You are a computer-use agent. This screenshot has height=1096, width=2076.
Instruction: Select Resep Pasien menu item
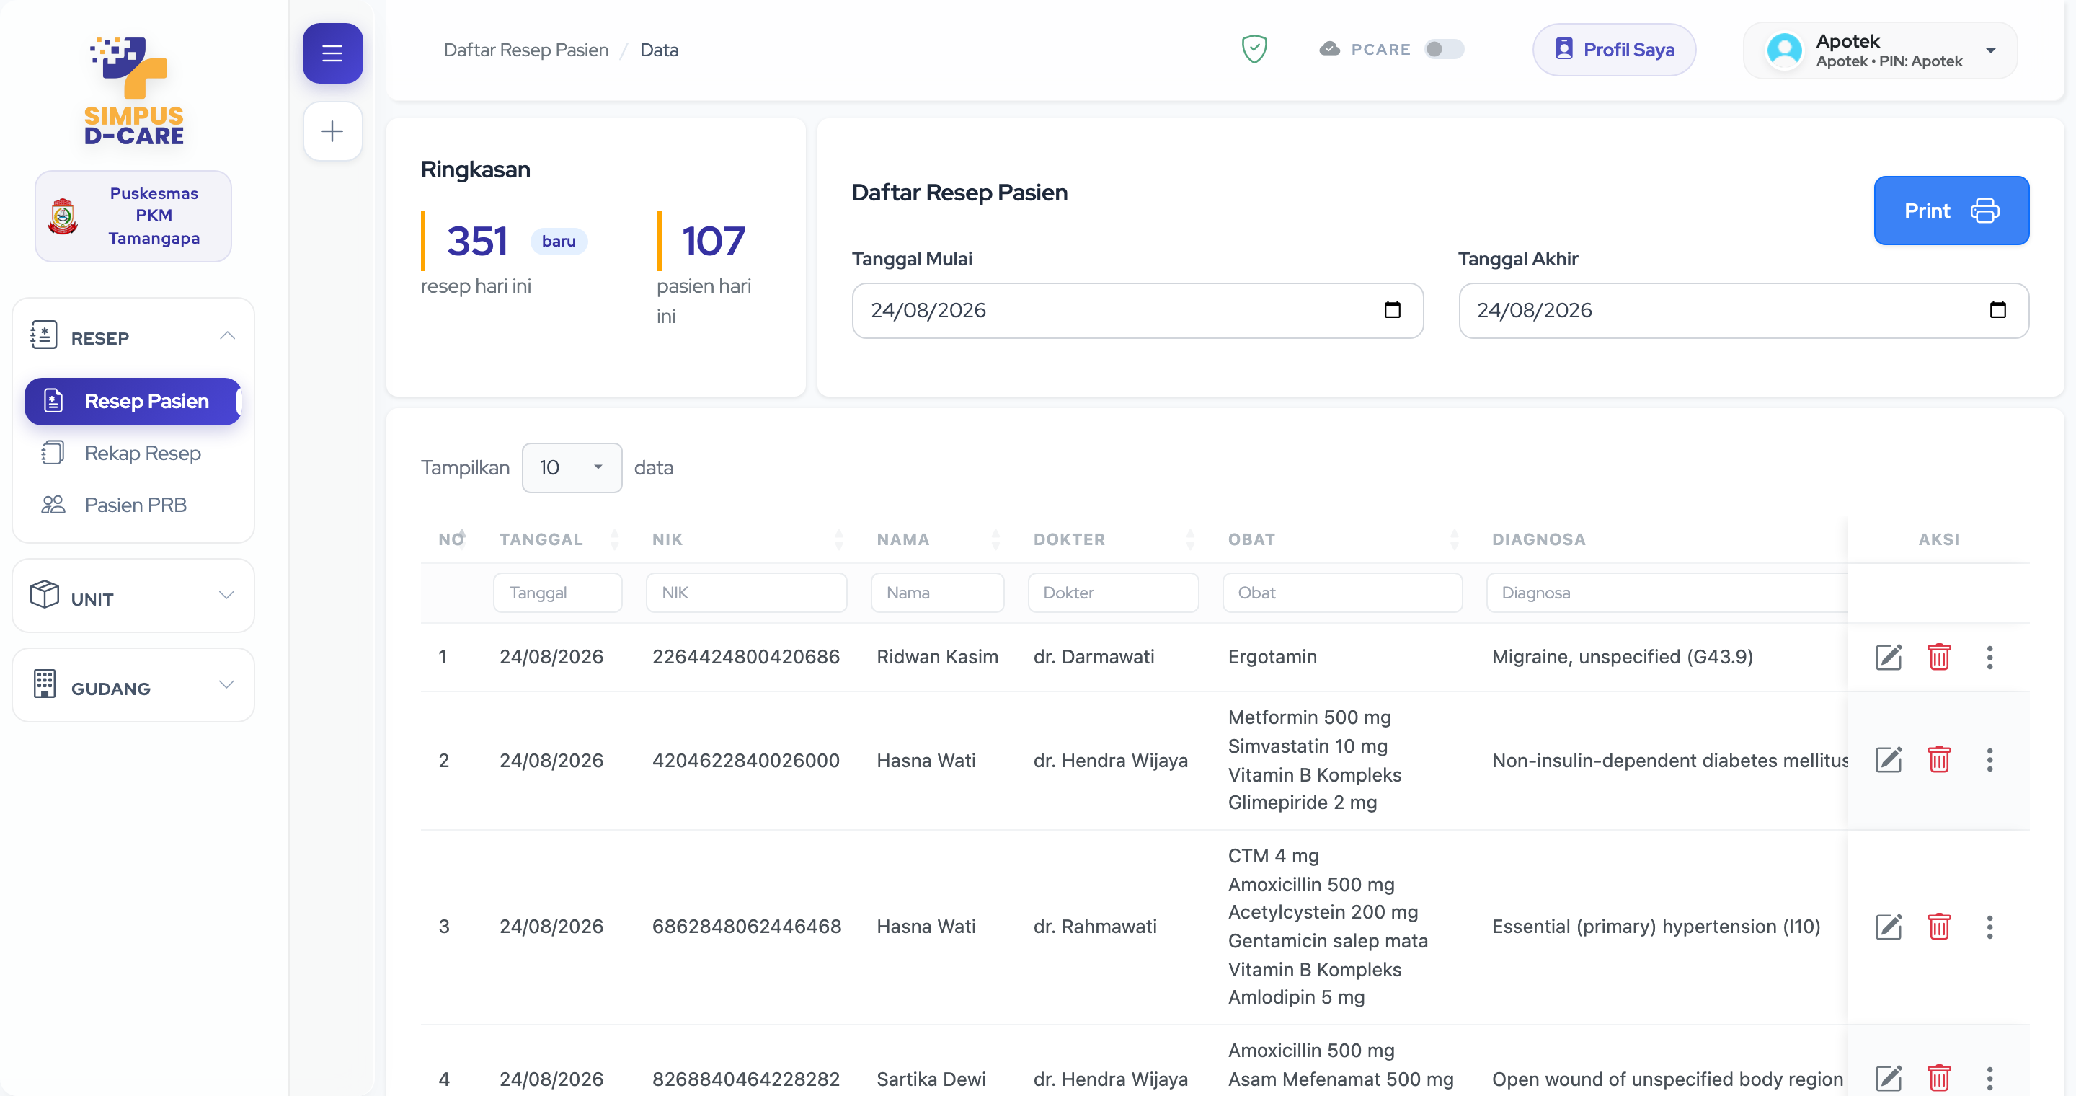[x=133, y=402]
